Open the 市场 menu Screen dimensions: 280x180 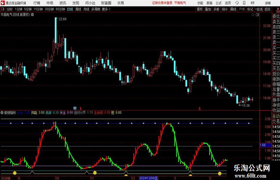click(50, 3)
